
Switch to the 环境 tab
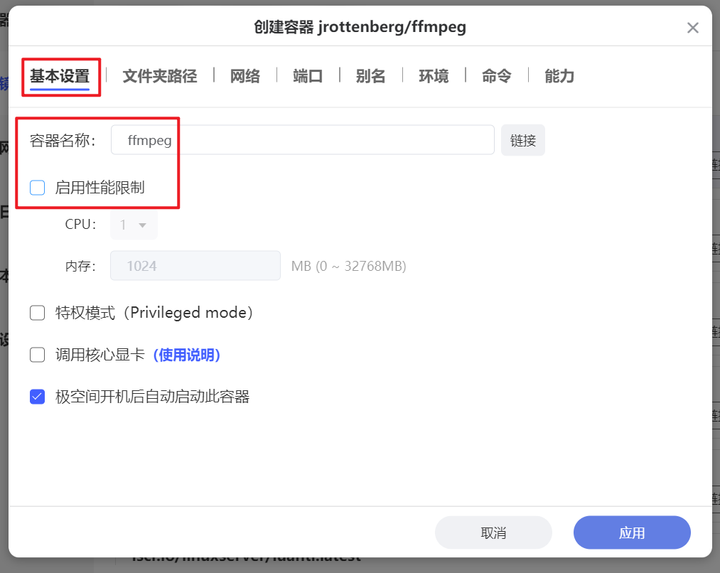[x=434, y=76]
